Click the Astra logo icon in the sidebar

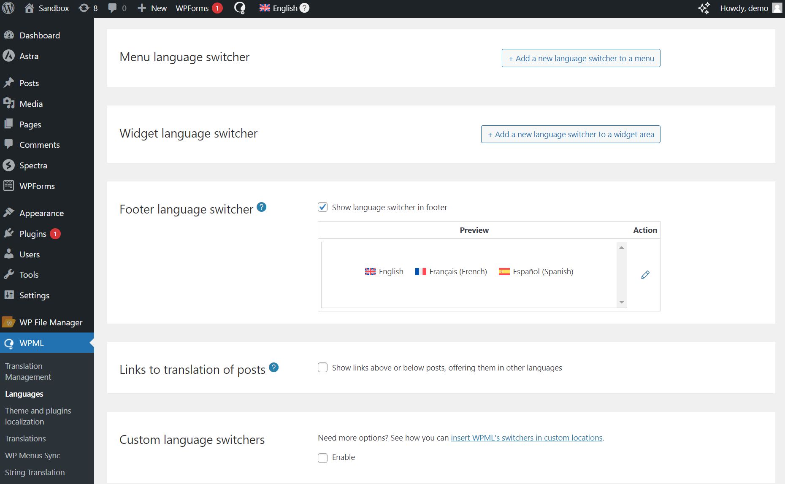click(9, 56)
